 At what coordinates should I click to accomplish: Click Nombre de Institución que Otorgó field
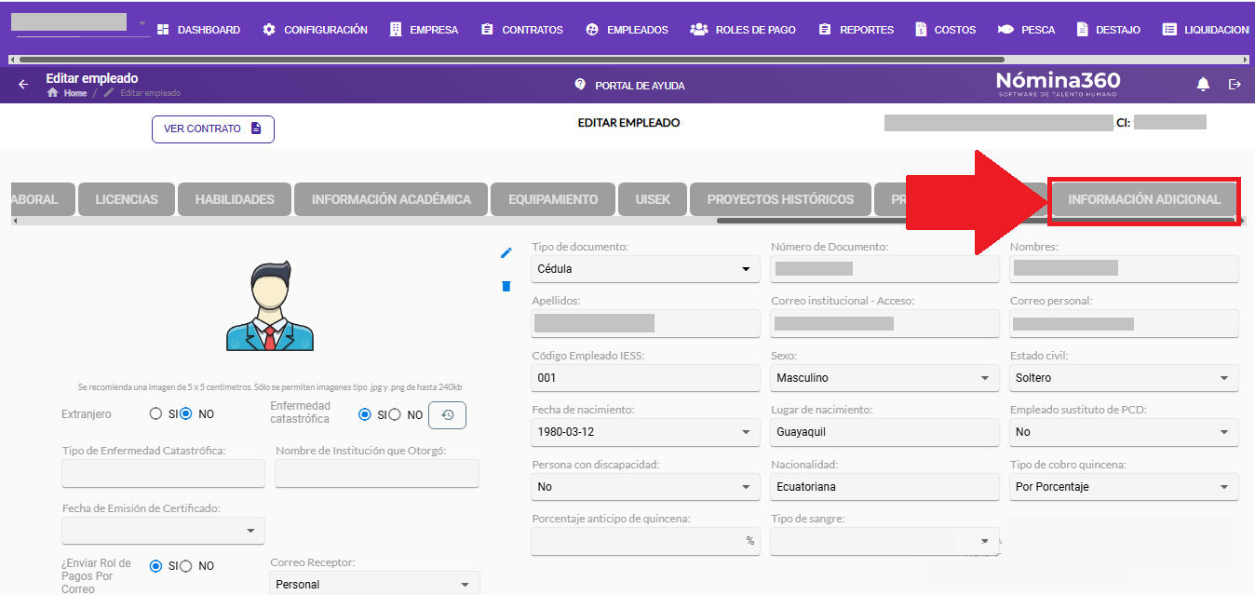(x=377, y=473)
